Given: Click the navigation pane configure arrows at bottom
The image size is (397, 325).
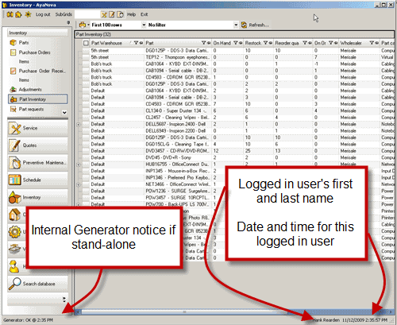Looking at the screenshot, I should (x=64, y=300).
